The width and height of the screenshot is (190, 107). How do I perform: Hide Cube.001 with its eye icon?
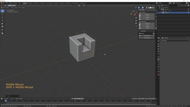(189, 12)
